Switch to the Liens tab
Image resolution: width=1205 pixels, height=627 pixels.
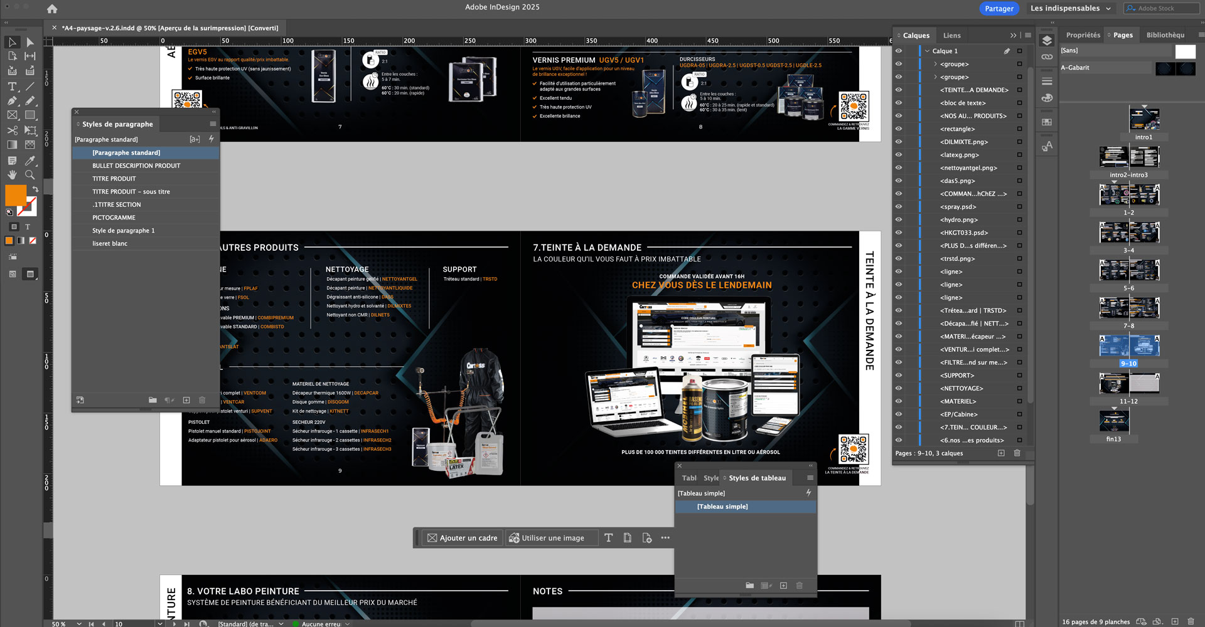(x=951, y=35)
